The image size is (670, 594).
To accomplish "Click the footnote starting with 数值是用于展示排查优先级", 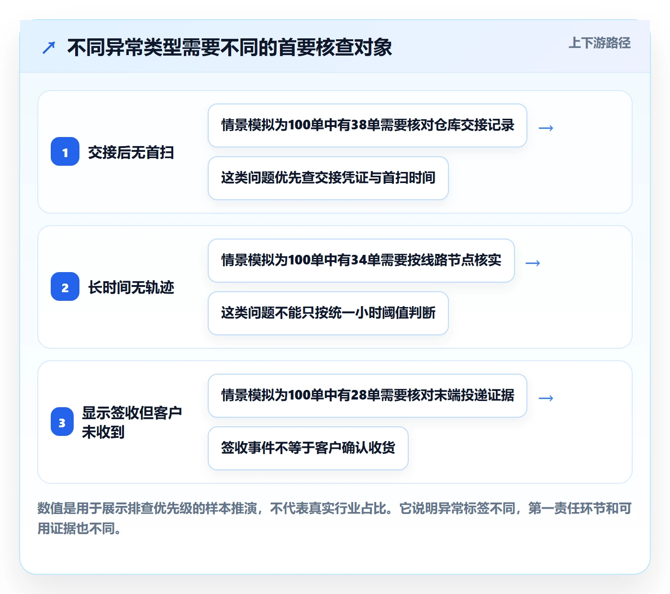I will tap(335, 518).
